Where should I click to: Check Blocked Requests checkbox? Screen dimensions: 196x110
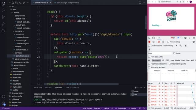170,64
